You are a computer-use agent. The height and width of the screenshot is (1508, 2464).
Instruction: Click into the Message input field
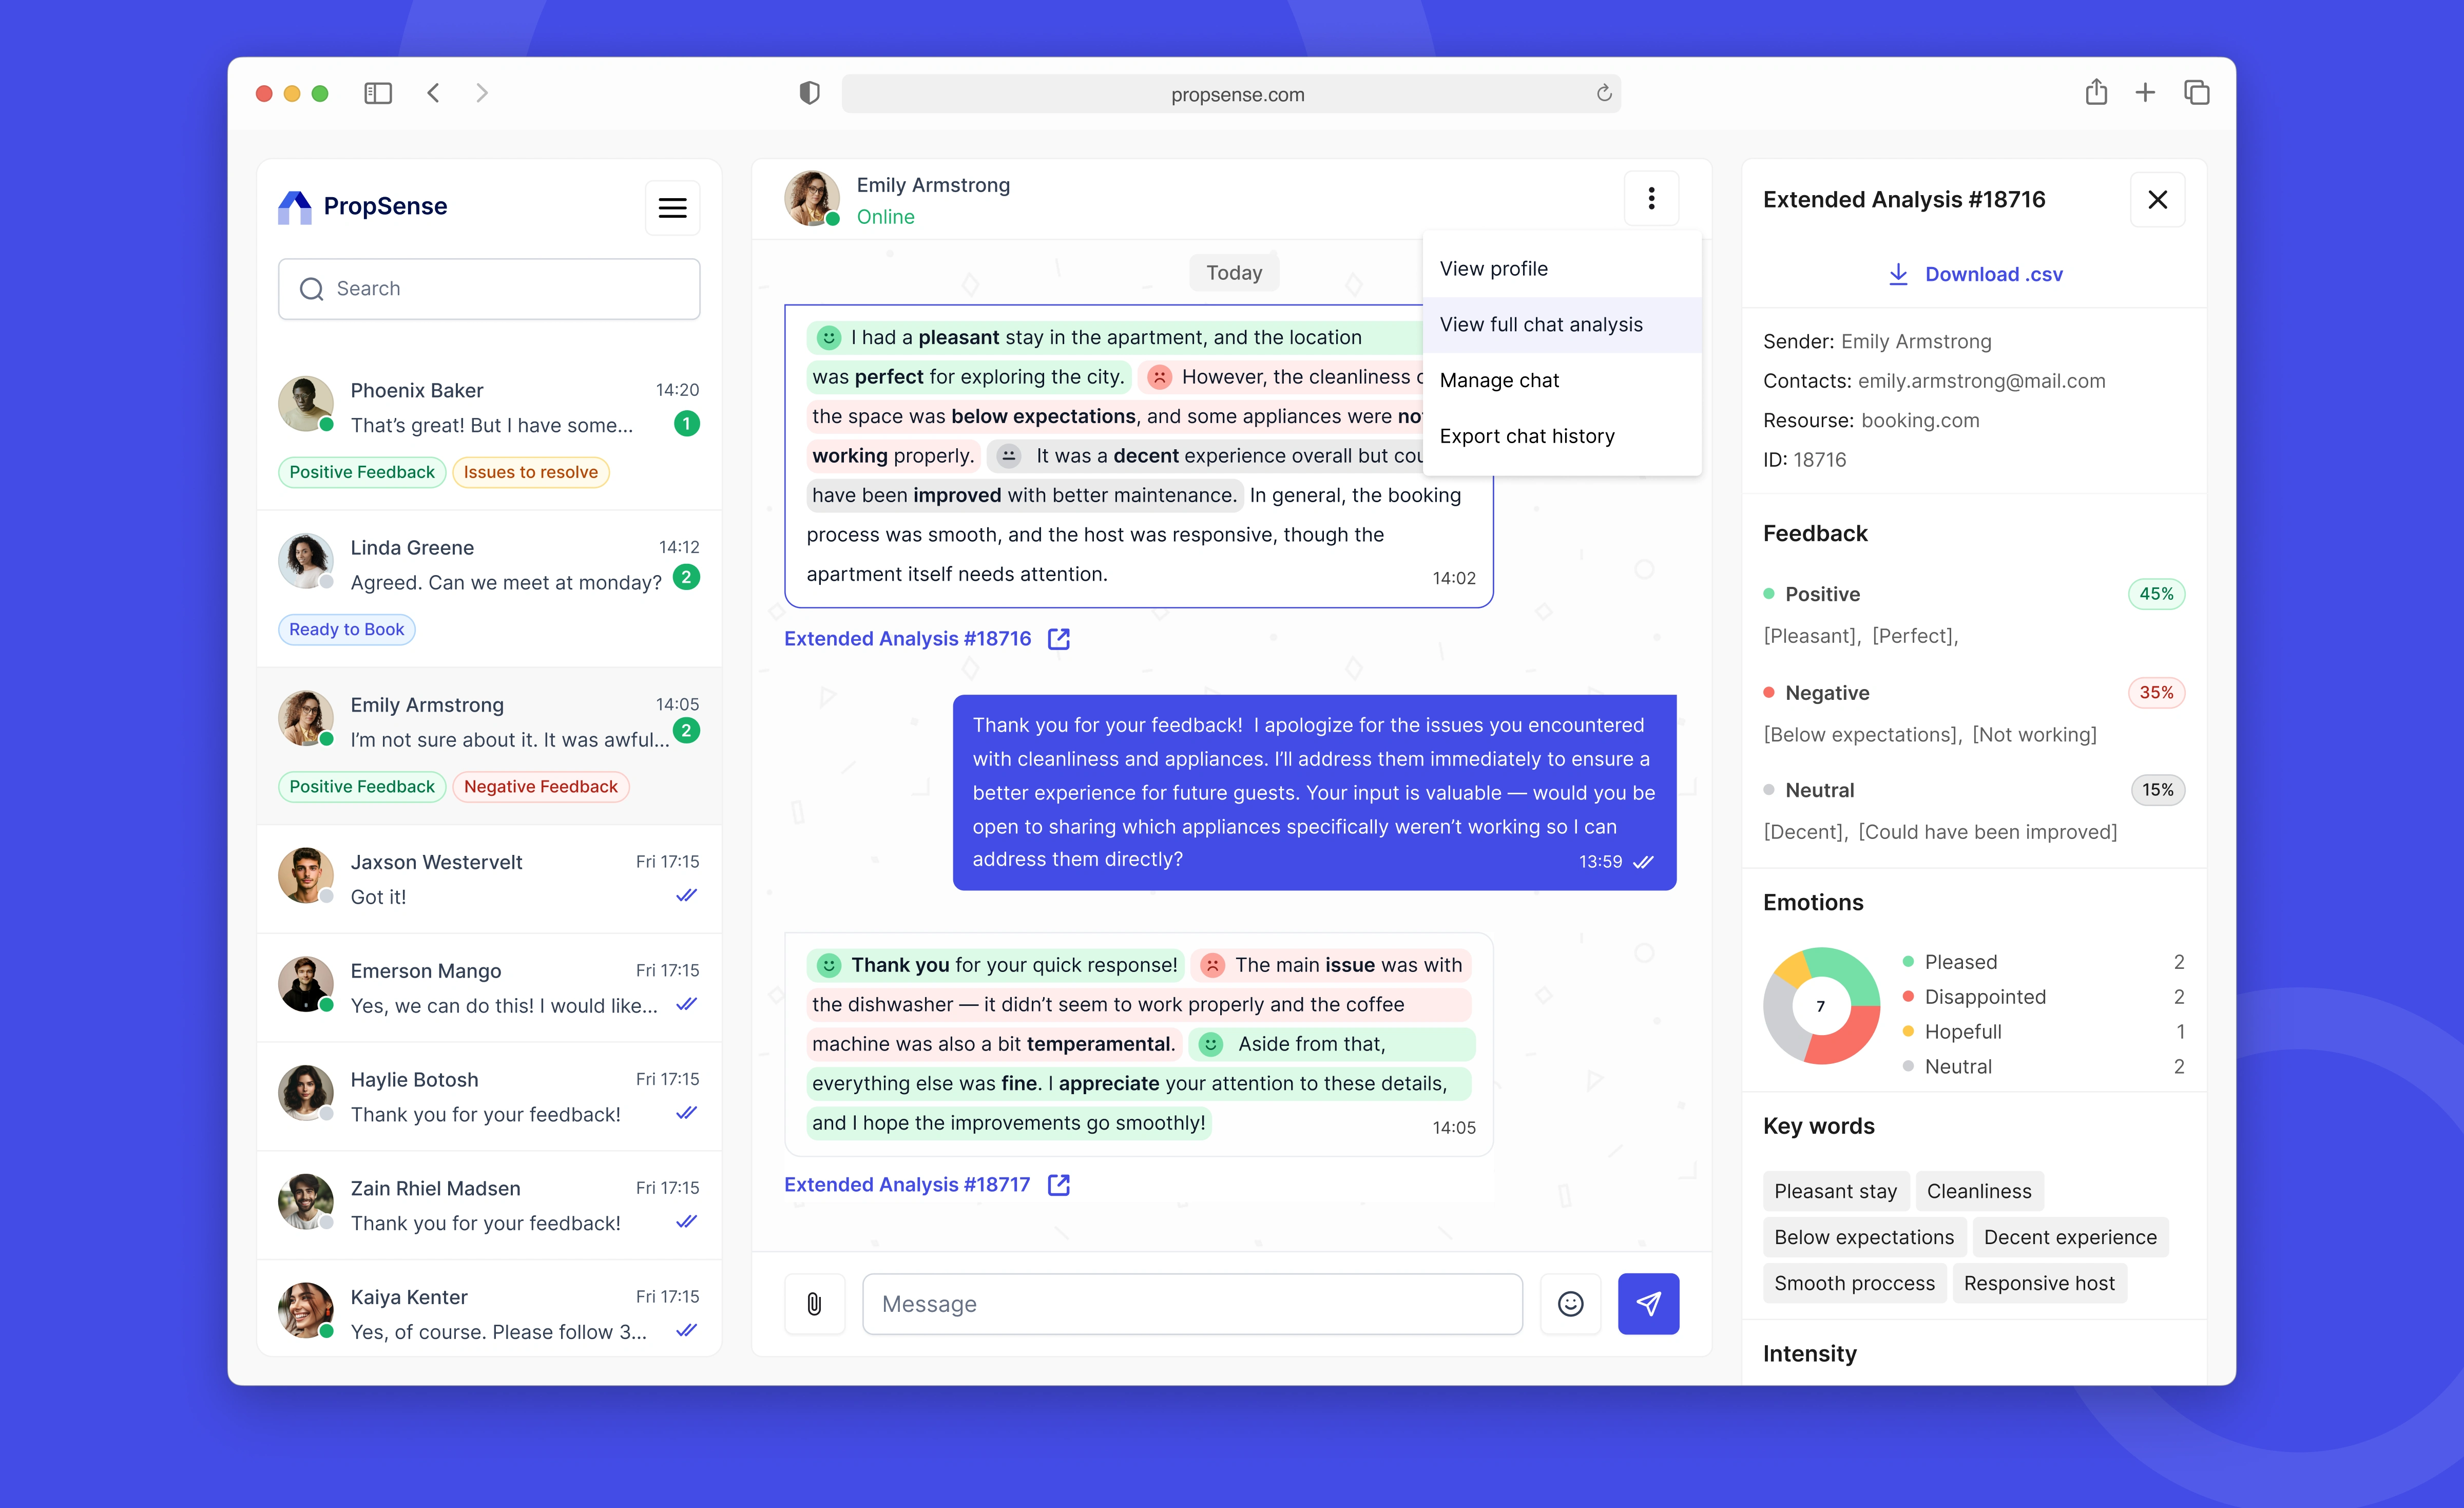click(1192, 1303)
